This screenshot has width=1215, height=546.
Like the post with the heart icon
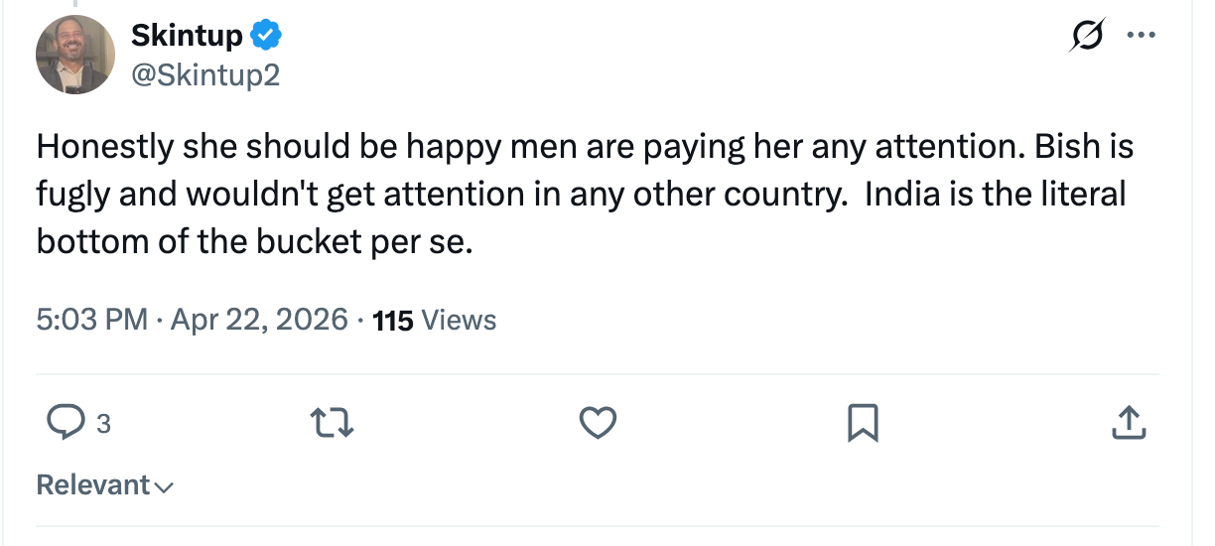[598, 424]
